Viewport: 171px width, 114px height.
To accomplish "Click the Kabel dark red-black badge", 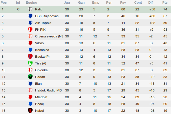I will pyautogui.click(x=30, y=111).
